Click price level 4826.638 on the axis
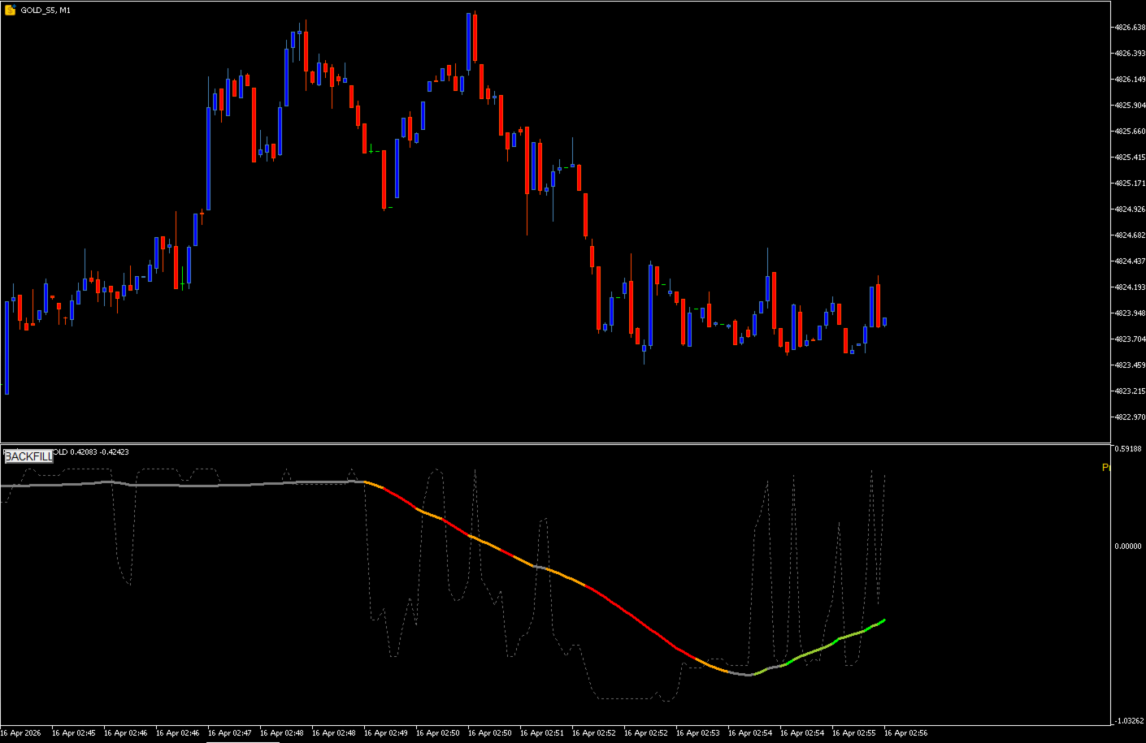Image resolution: width=1146 pixels, height=743 pixels. 1130,28
